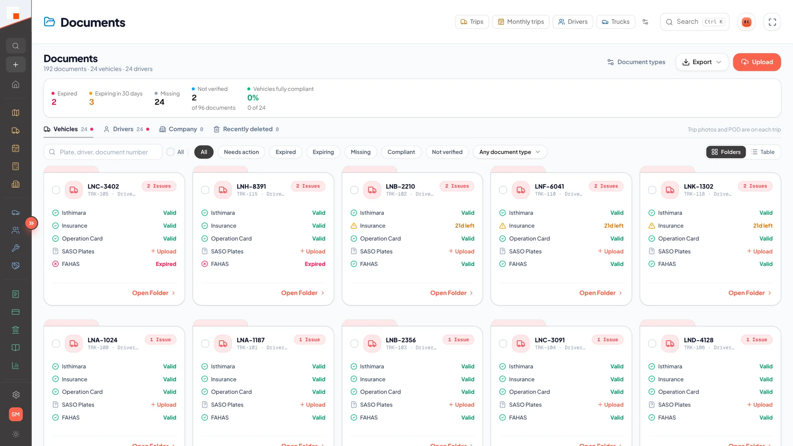The image size is (793, 446).
Task: Open the SM user avatar in sidebar
Action: 16,414
